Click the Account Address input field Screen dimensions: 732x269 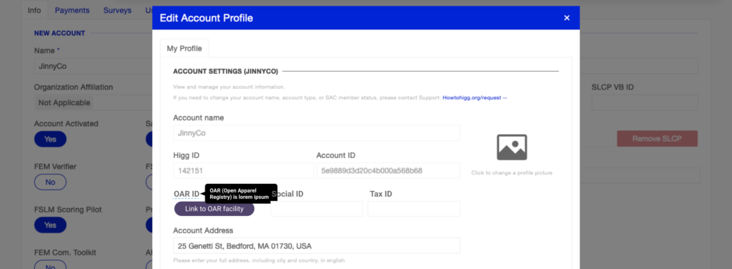317,245
